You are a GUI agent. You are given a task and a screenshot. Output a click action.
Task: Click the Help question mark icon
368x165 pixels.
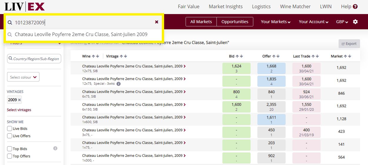355,6
